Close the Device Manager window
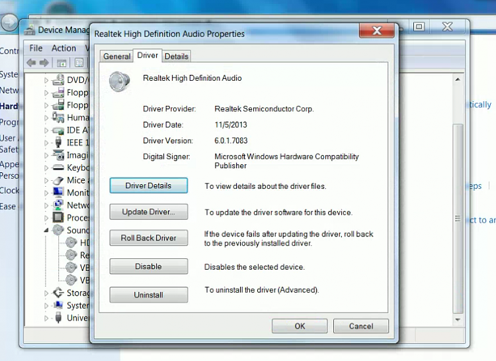This screenshot has width=496, height=361. [x=448, y=26]
